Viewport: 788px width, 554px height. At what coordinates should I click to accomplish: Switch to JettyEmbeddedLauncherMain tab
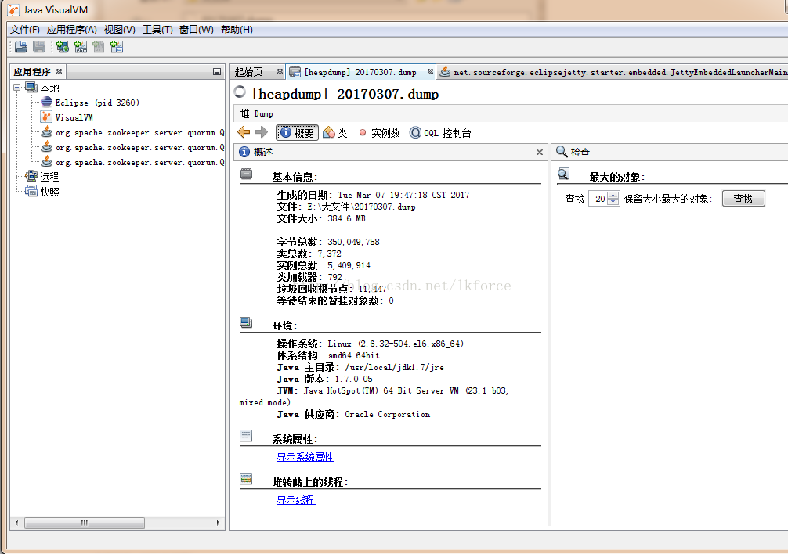click(620, 72)
